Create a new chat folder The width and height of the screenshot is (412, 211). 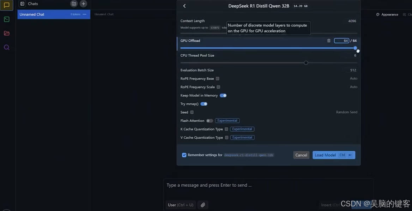74,4
